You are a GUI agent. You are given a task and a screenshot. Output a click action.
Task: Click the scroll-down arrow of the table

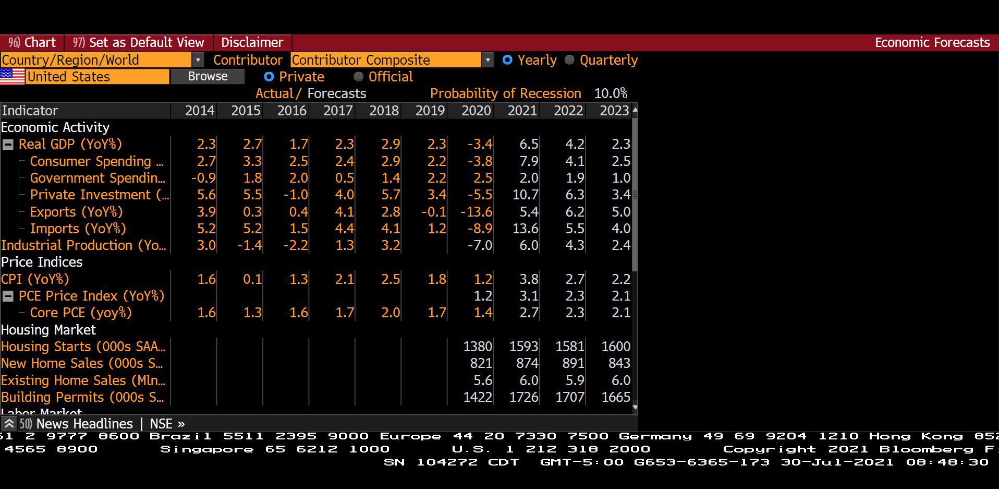point(635,407)
